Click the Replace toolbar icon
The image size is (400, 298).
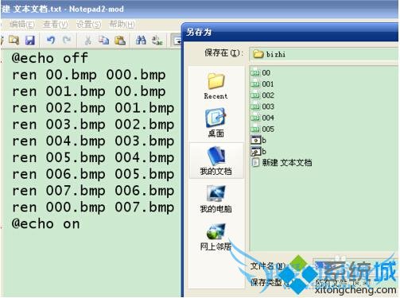[157, 41]
